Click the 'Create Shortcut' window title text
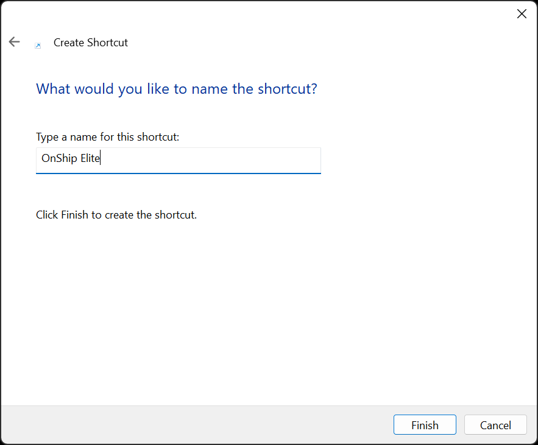 pyautogui.click(x=91, y=43)
